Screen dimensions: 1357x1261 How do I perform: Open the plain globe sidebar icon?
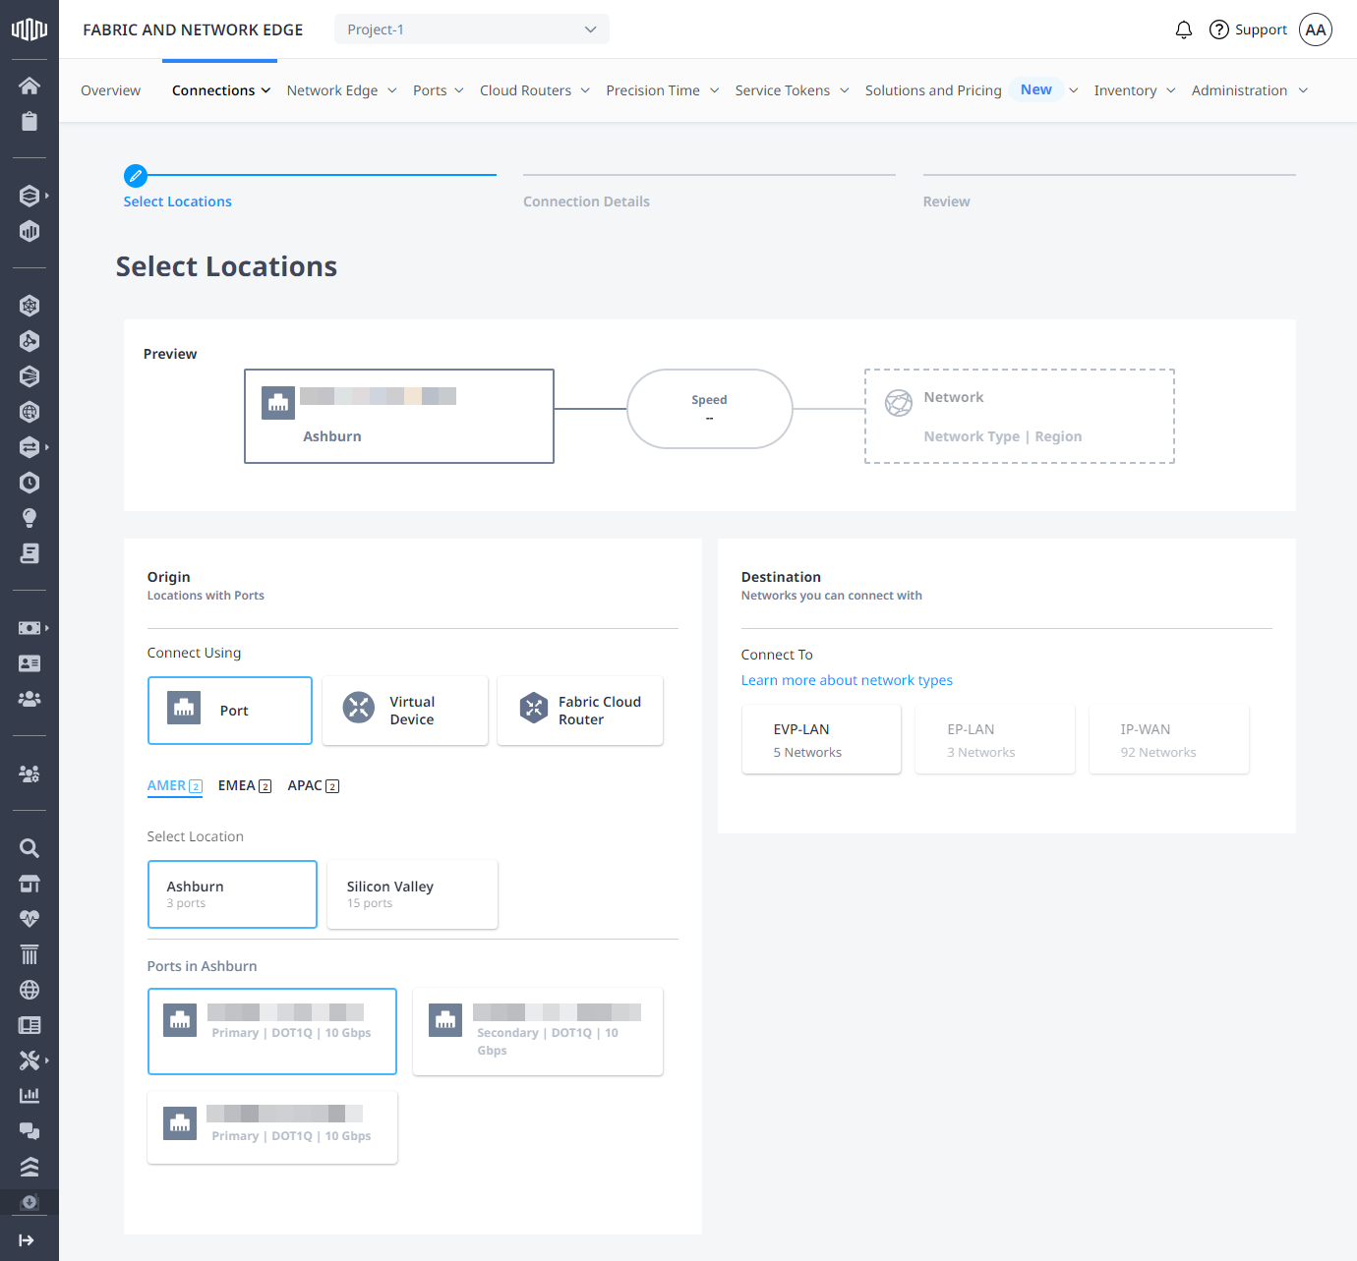(29, 990)
